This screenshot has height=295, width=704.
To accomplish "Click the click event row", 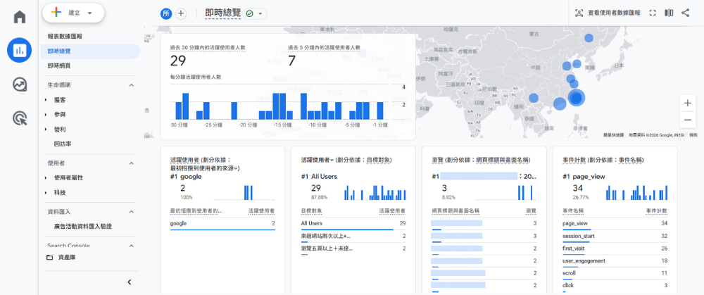I will pos(615,286).
